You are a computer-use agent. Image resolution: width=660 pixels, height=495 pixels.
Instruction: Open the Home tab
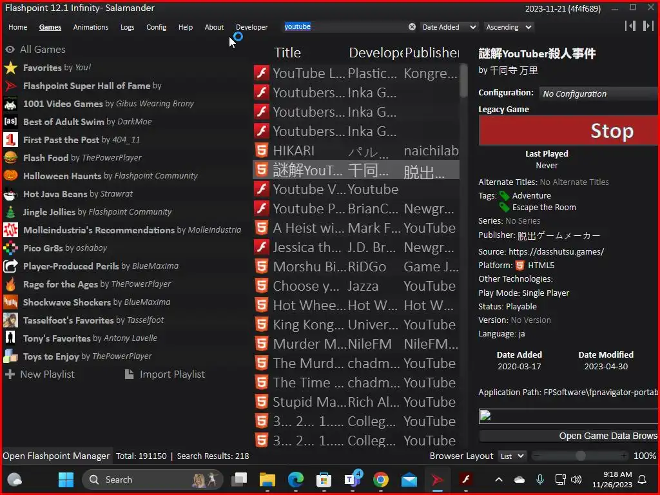coord(17,27)
